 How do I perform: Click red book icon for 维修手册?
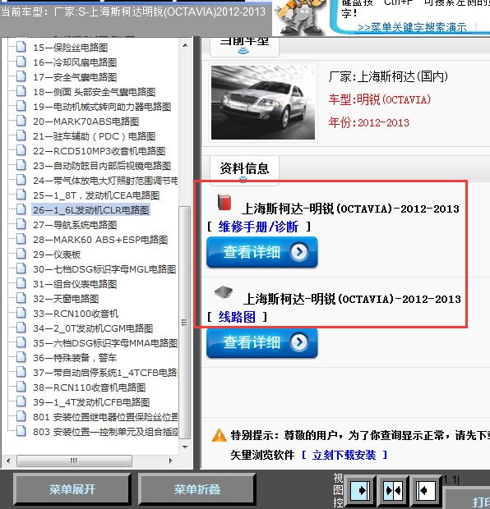pyautogui.click(x=224, y=202)
